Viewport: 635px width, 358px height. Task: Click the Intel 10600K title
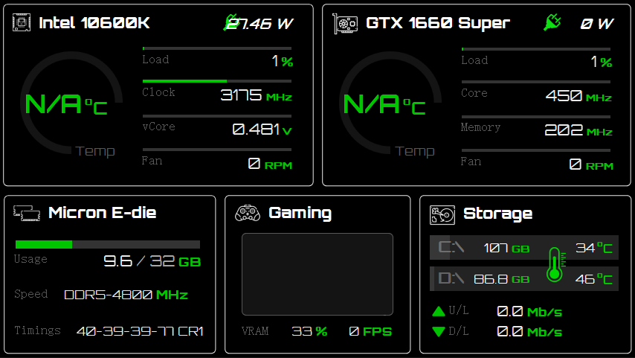point(94,23)
